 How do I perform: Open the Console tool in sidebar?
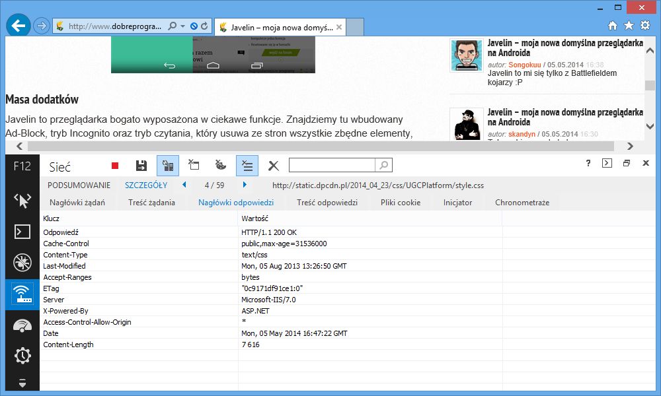point(22,232)
